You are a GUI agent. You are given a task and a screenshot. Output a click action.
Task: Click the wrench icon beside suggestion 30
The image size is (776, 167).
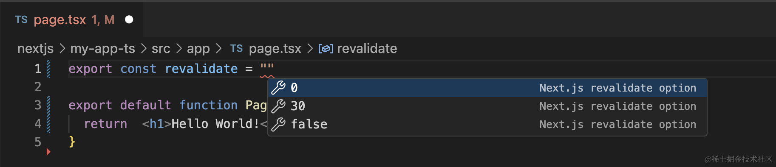278,106
